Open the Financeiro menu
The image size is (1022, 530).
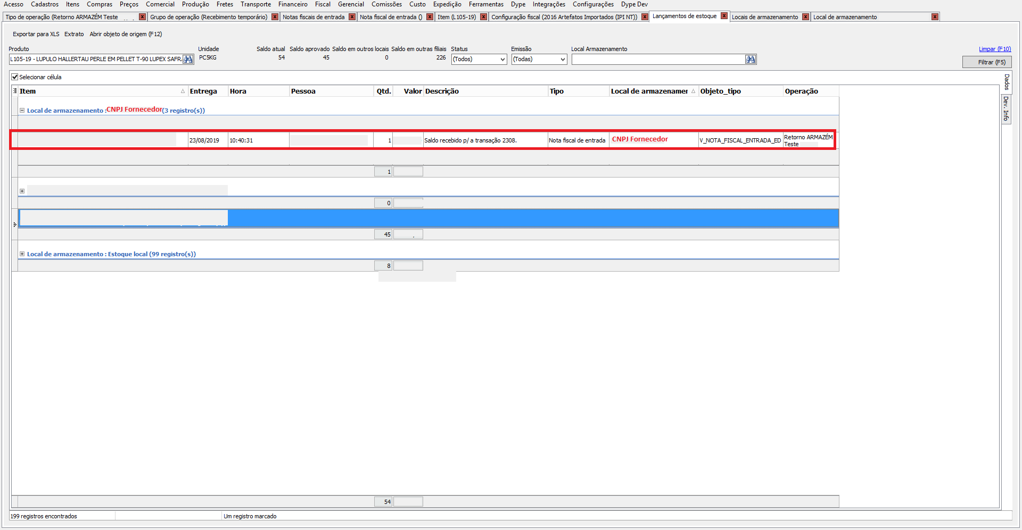[x=293, y=4]
